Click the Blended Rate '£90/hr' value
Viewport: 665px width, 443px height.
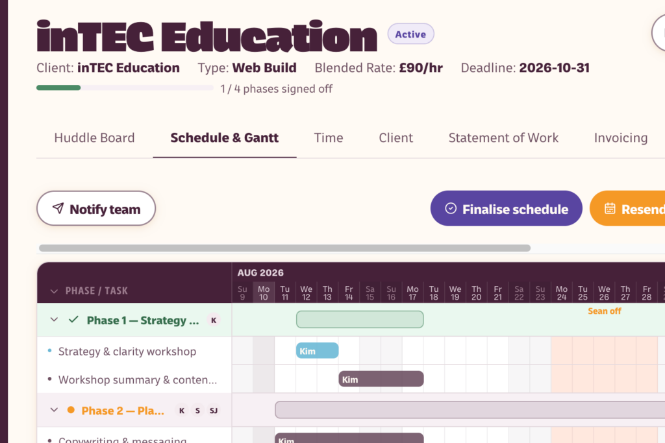421,67
